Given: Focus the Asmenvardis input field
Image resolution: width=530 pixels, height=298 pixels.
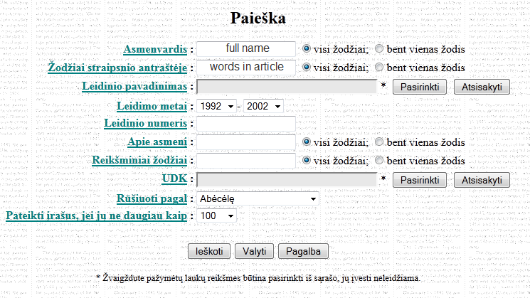Looking at the screenshot, I should pos(246,48).
